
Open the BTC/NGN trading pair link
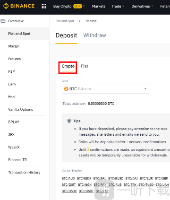pyautogui.click(x=85, y=185)
